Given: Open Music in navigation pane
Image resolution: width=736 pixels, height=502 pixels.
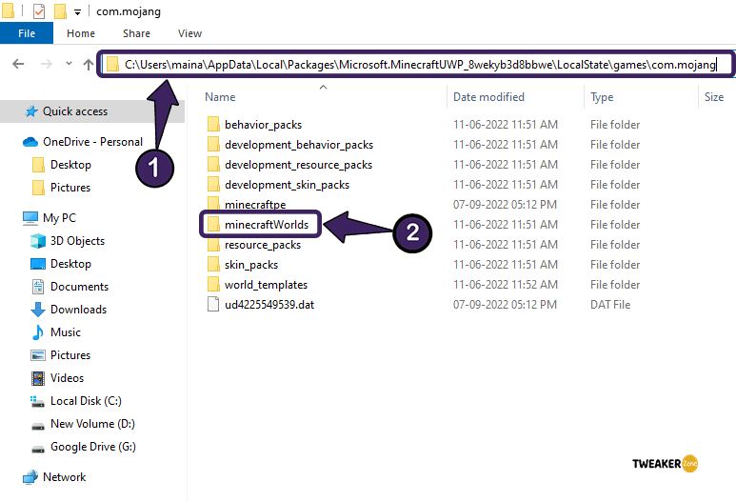Looking at the screenshot, I should (66, 332).
